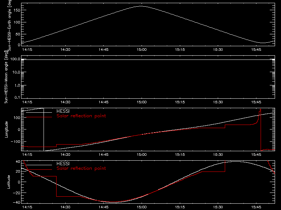Click 15:15 tick under Longitude plot

(x=180, y=155)
